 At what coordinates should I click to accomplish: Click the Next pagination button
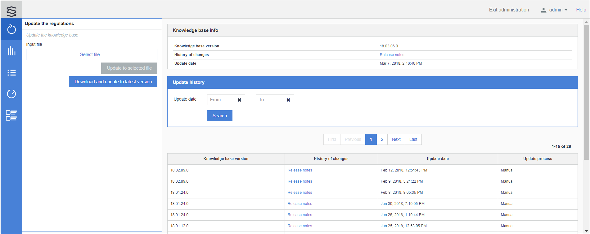point(396,139)
